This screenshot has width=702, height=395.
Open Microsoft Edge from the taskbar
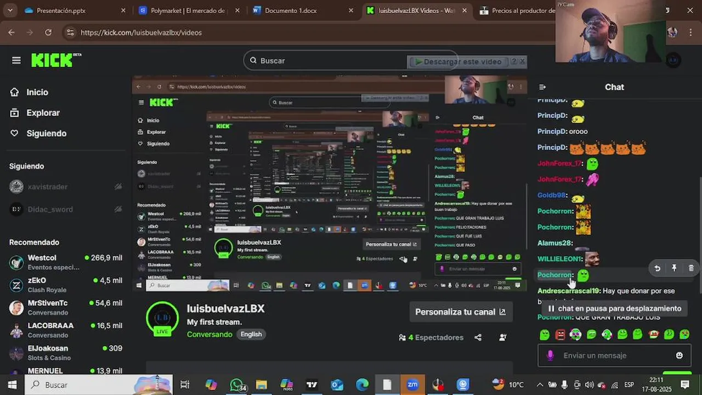[x=362, y=385]
